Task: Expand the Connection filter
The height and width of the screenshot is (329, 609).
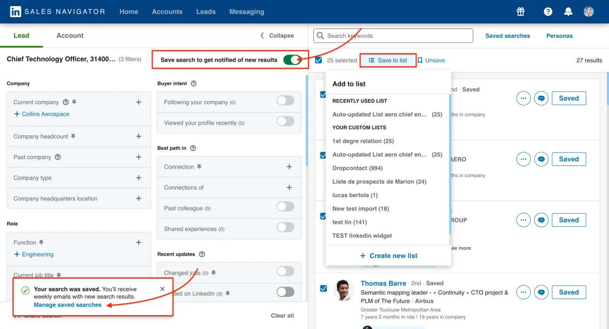Action: [289, 166]
